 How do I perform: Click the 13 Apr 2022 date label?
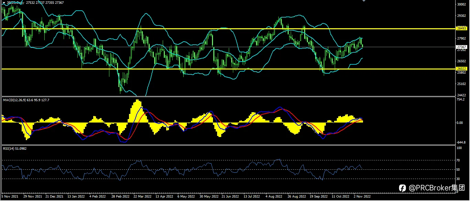click(x=164, y=197)
